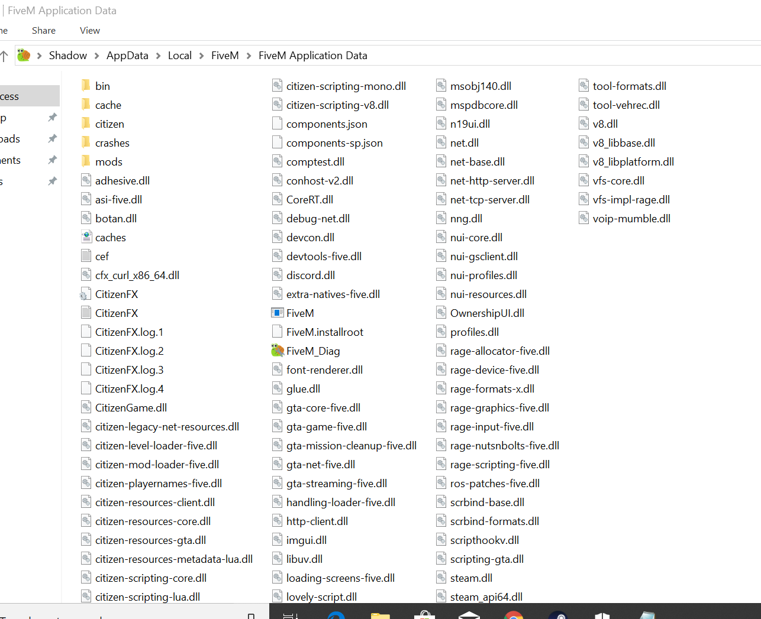The image size is (761, 619).
Task: Click the FiveM_Diag snail icon
Action: (x=278, y=351)
